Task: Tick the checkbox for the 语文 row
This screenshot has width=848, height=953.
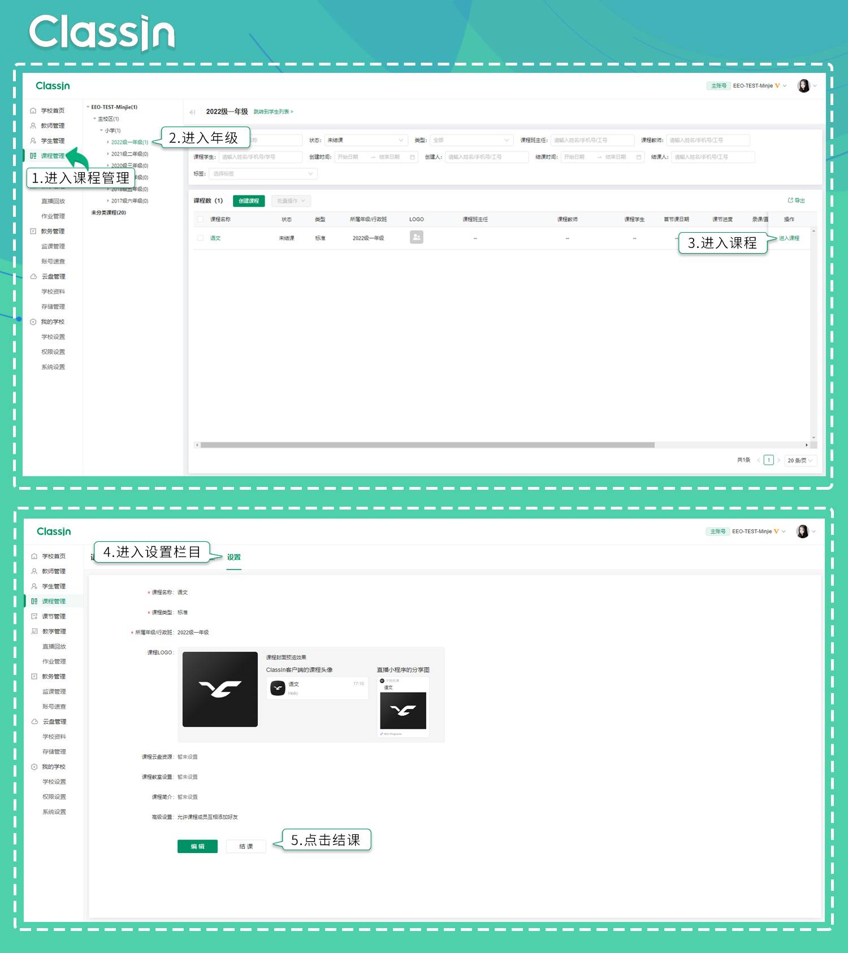Action: (x=200, y=238)
